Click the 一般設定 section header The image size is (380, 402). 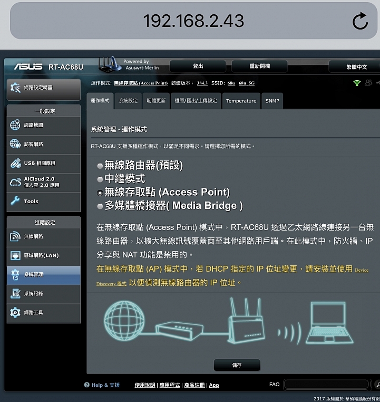pos(45,111)
